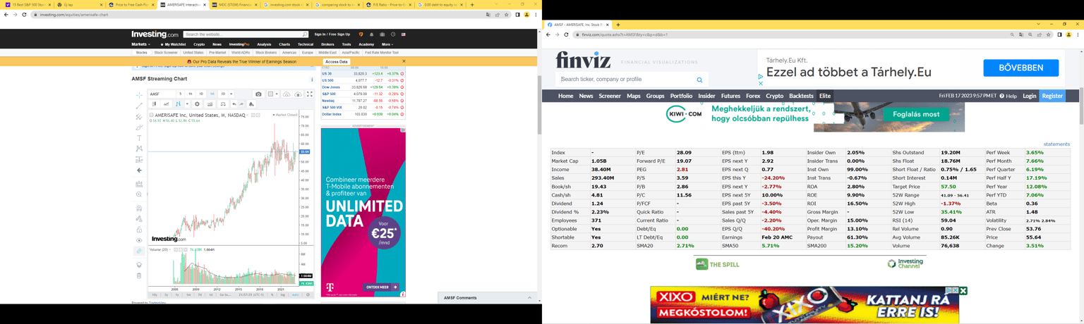
Task: Click the load chart layout cloud icon
Action: coord(287,94)
